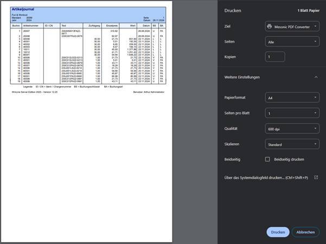Collapse the Weitere Einstellungen section
The height and width of the screenshot is (244, 326).
coord(316,77)
